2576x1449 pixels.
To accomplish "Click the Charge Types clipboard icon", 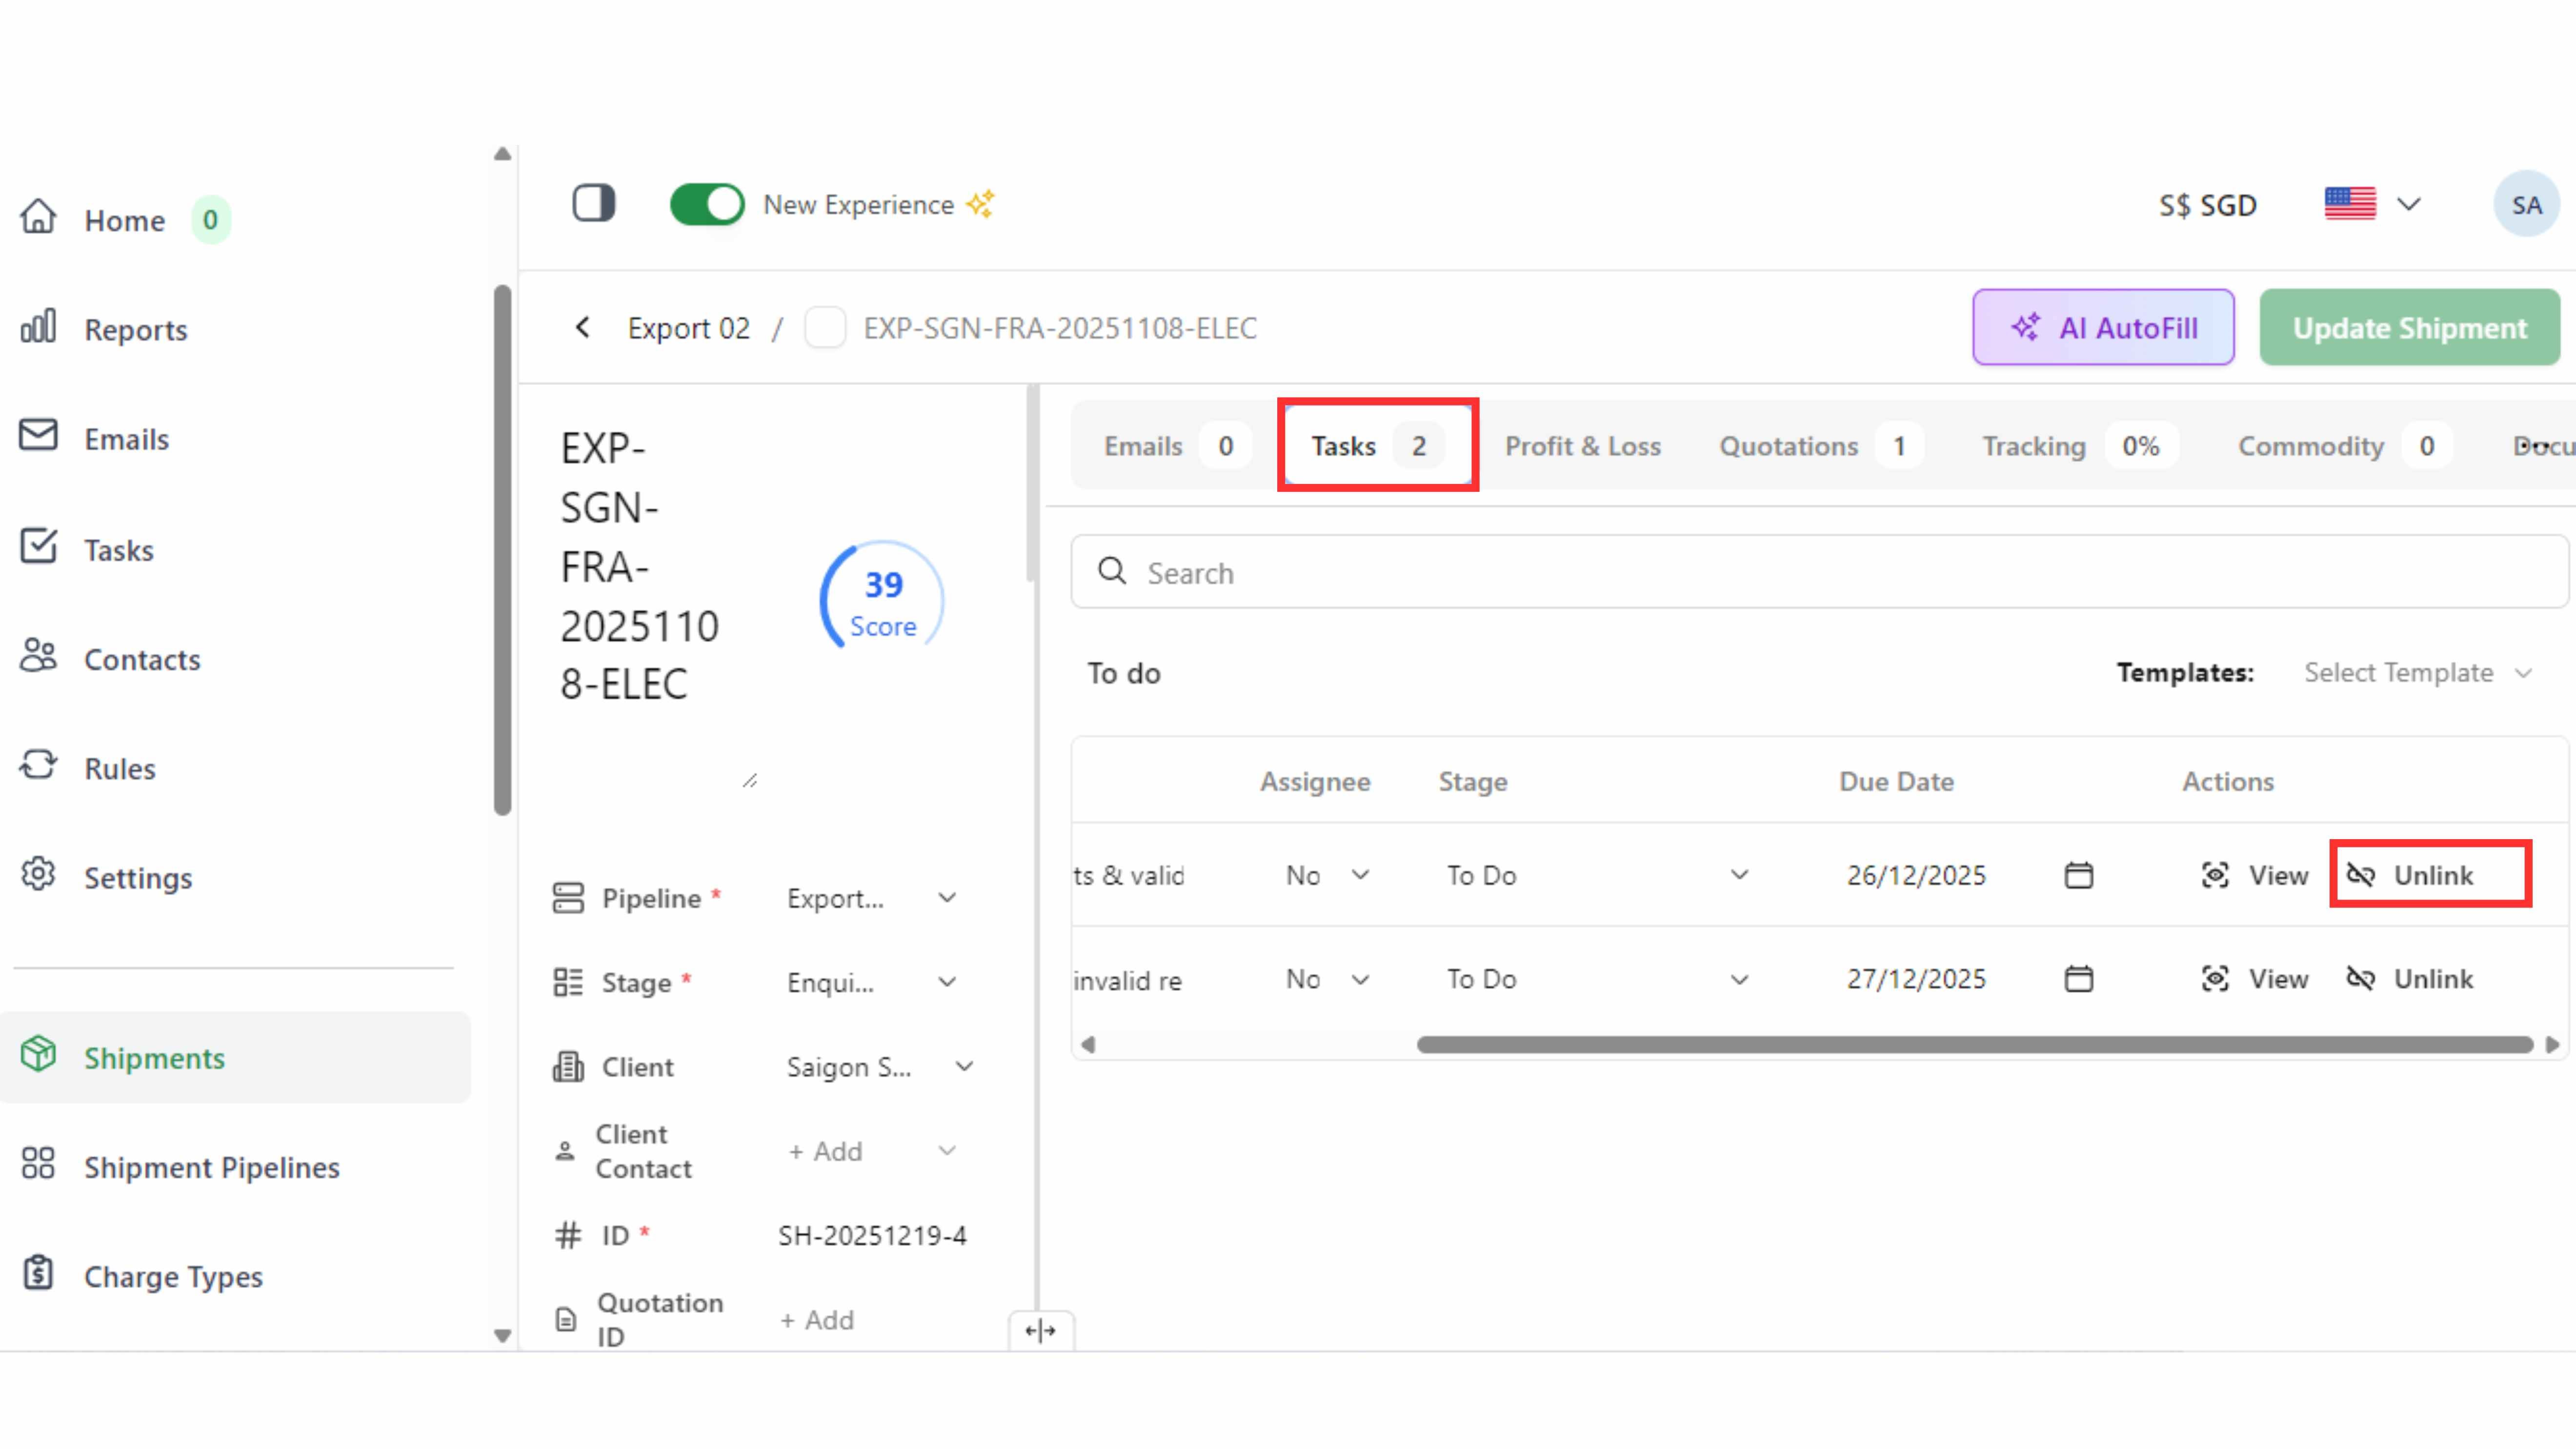I will tap(38, 1274).
